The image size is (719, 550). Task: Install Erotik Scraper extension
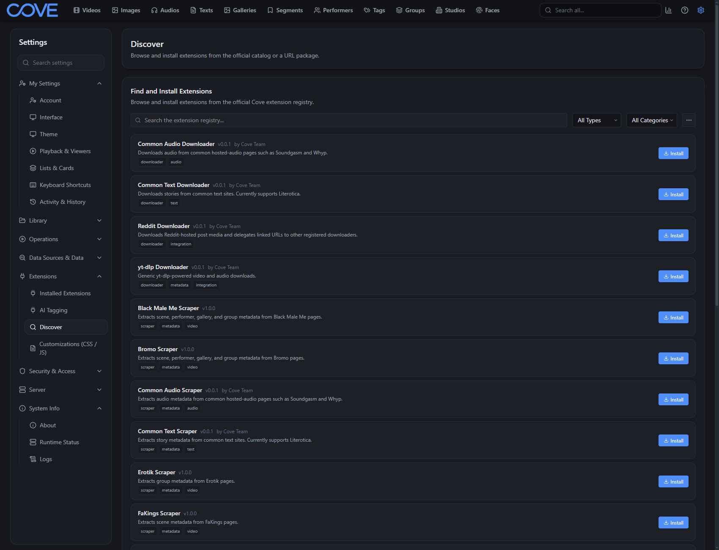[x=673, y=481]
